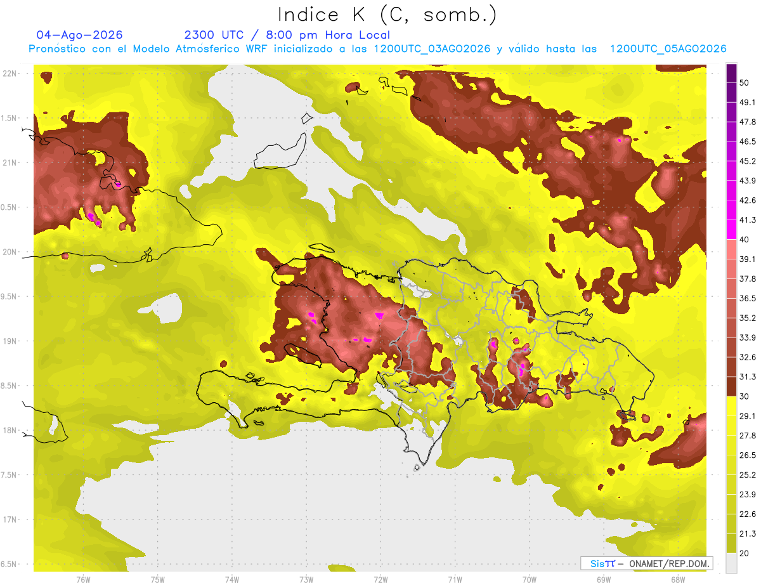The height and width of the screenshot is (588, 761).
Task: Pick the olive swatch between 20 and 21.3
Action: click(x=731, y=544)
